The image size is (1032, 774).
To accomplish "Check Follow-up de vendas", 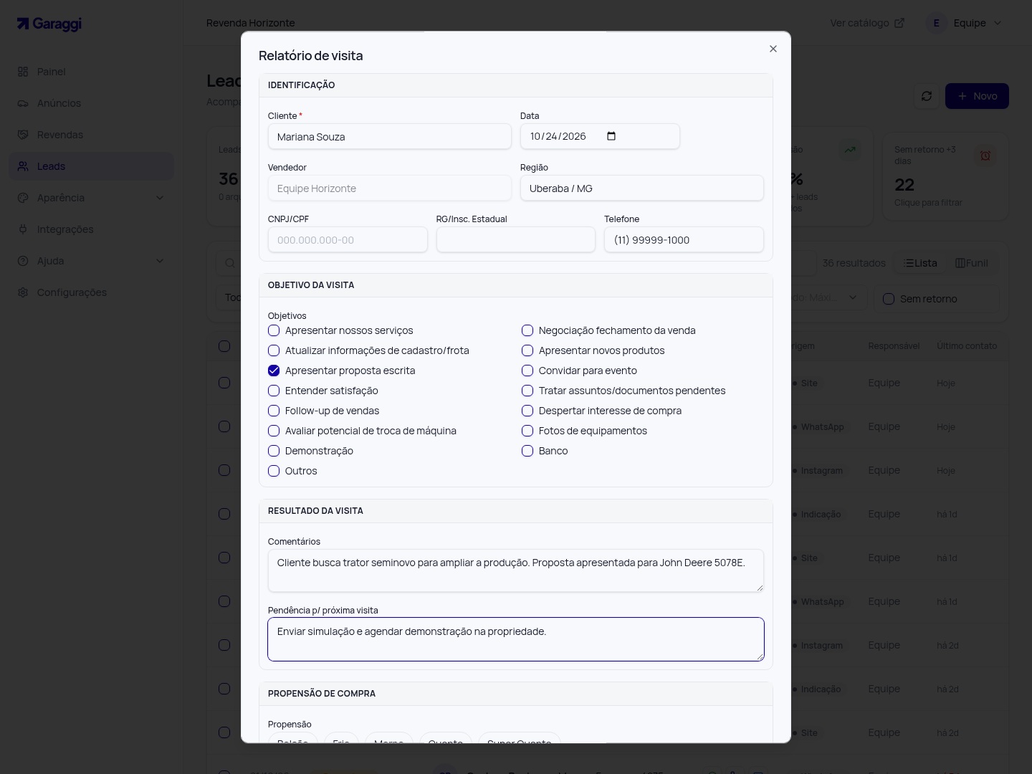I will (x=274, y=411).
